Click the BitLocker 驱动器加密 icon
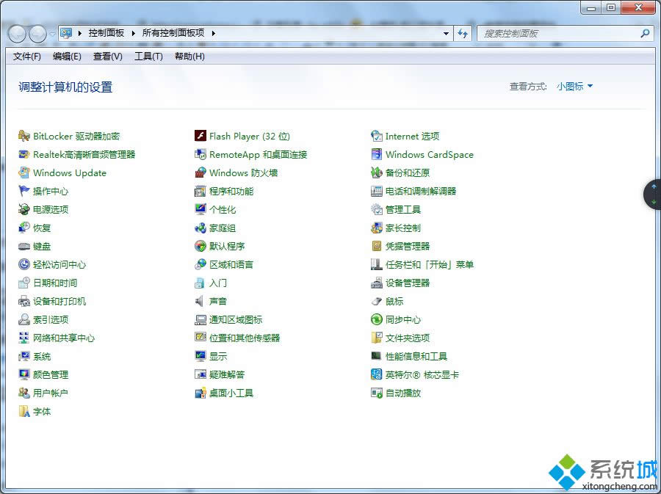The width and height of the screenshot is (661, 494). point(24,136)
